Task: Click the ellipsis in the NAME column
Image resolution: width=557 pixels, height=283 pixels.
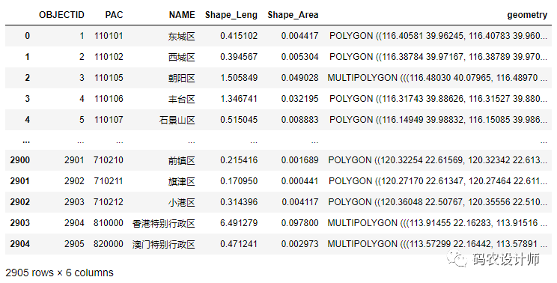Action: click(192, 142)
